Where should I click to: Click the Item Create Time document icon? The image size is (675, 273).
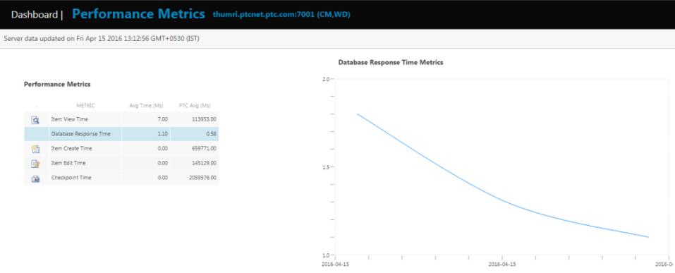pos(36,150)
